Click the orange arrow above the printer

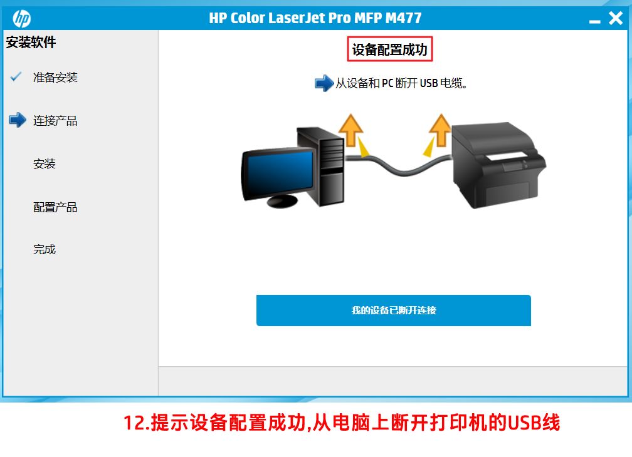click(440, 130)
